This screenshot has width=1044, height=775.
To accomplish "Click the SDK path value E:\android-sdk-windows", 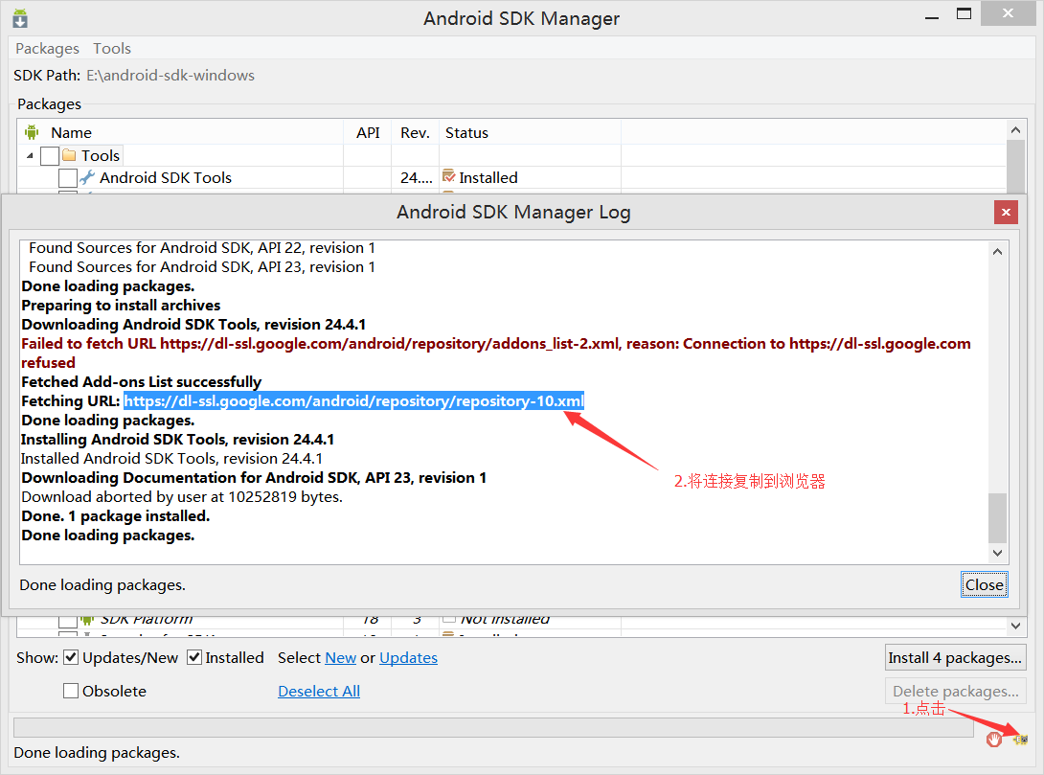I will (x=170, y=76).
